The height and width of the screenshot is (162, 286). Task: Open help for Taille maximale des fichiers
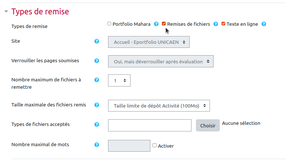[x=97, y=105]
